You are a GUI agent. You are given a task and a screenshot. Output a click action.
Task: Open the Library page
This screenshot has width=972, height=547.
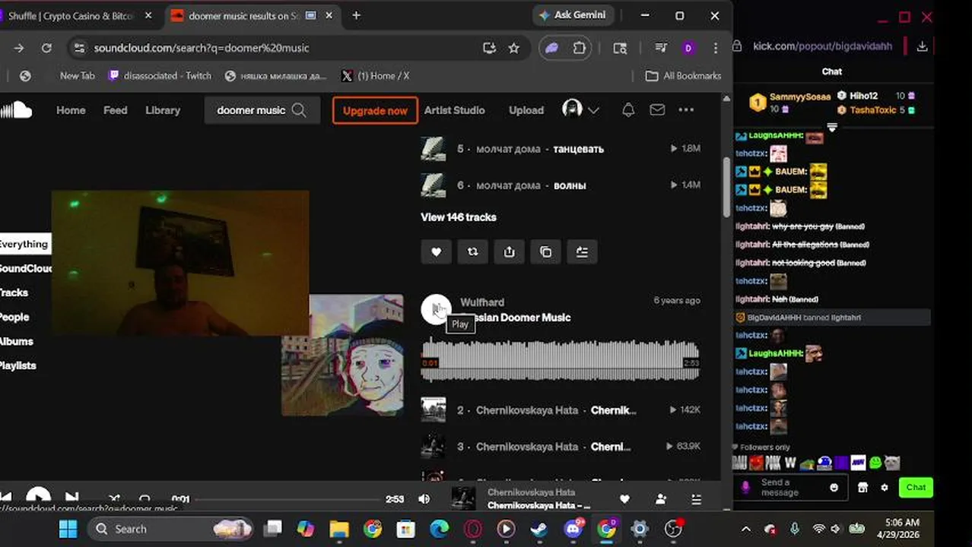coord(163,110)
